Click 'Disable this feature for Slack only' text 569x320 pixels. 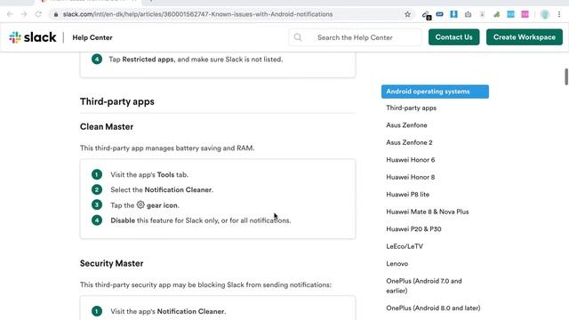164,220
